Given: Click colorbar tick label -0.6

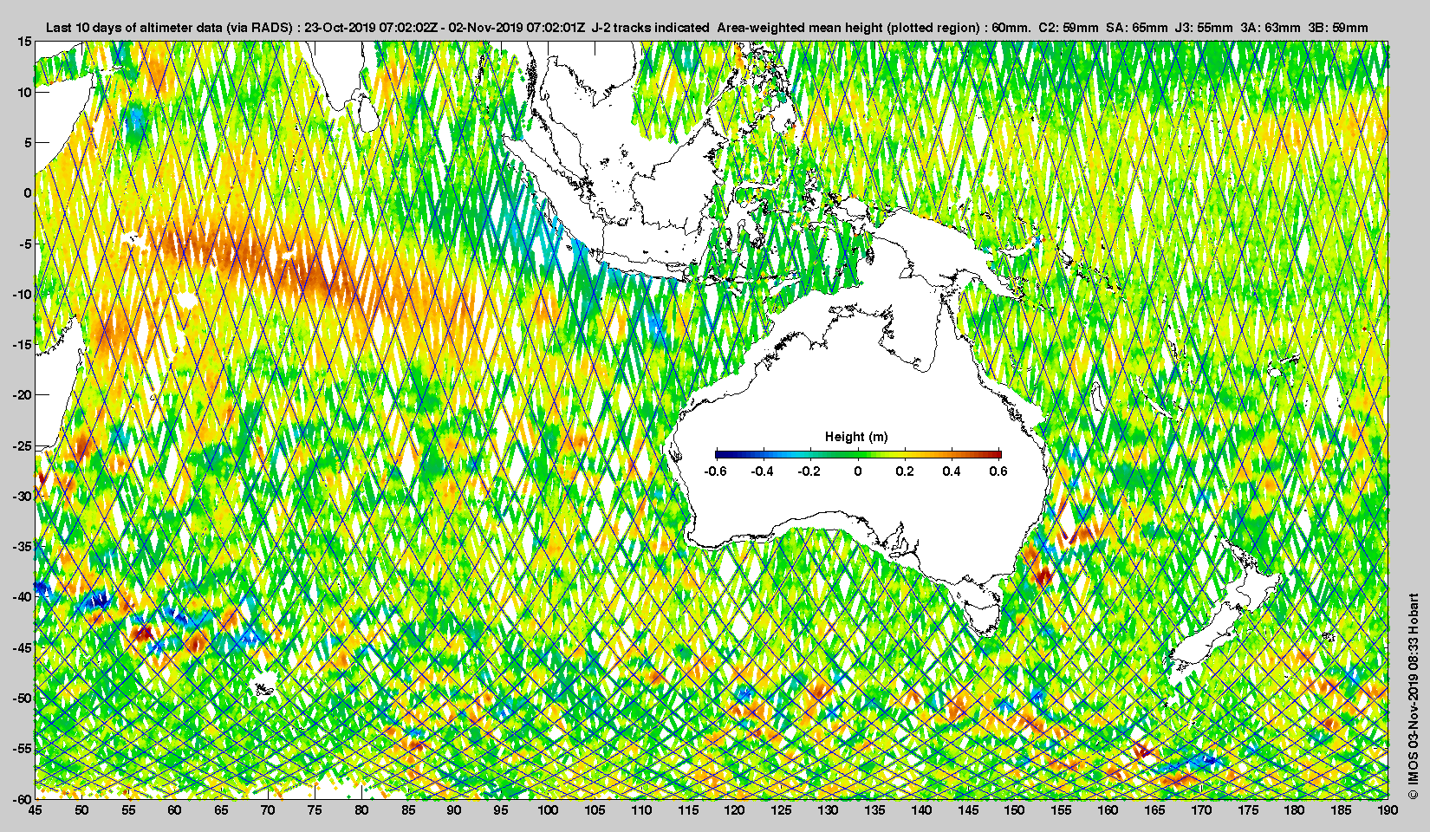Looking at the screenshot, I should (x=715, y=471).
